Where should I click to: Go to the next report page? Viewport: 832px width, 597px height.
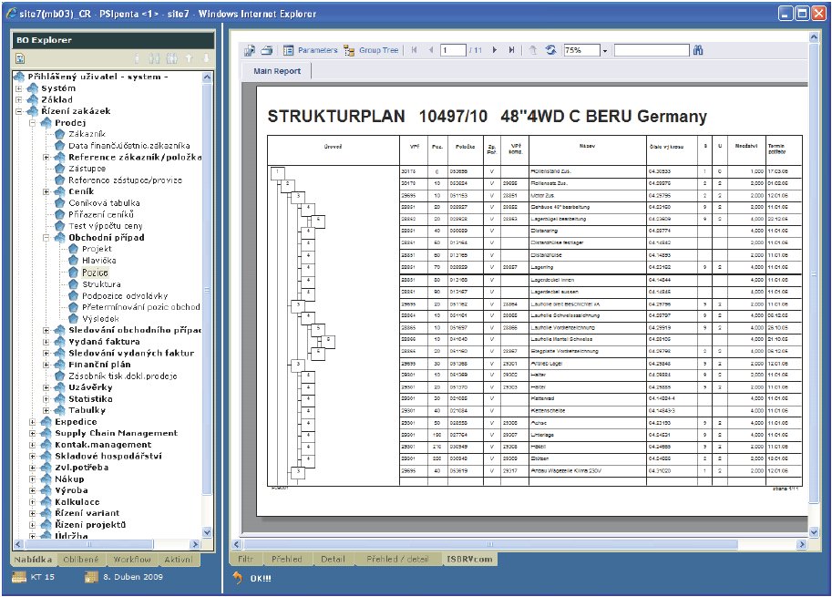495,50
